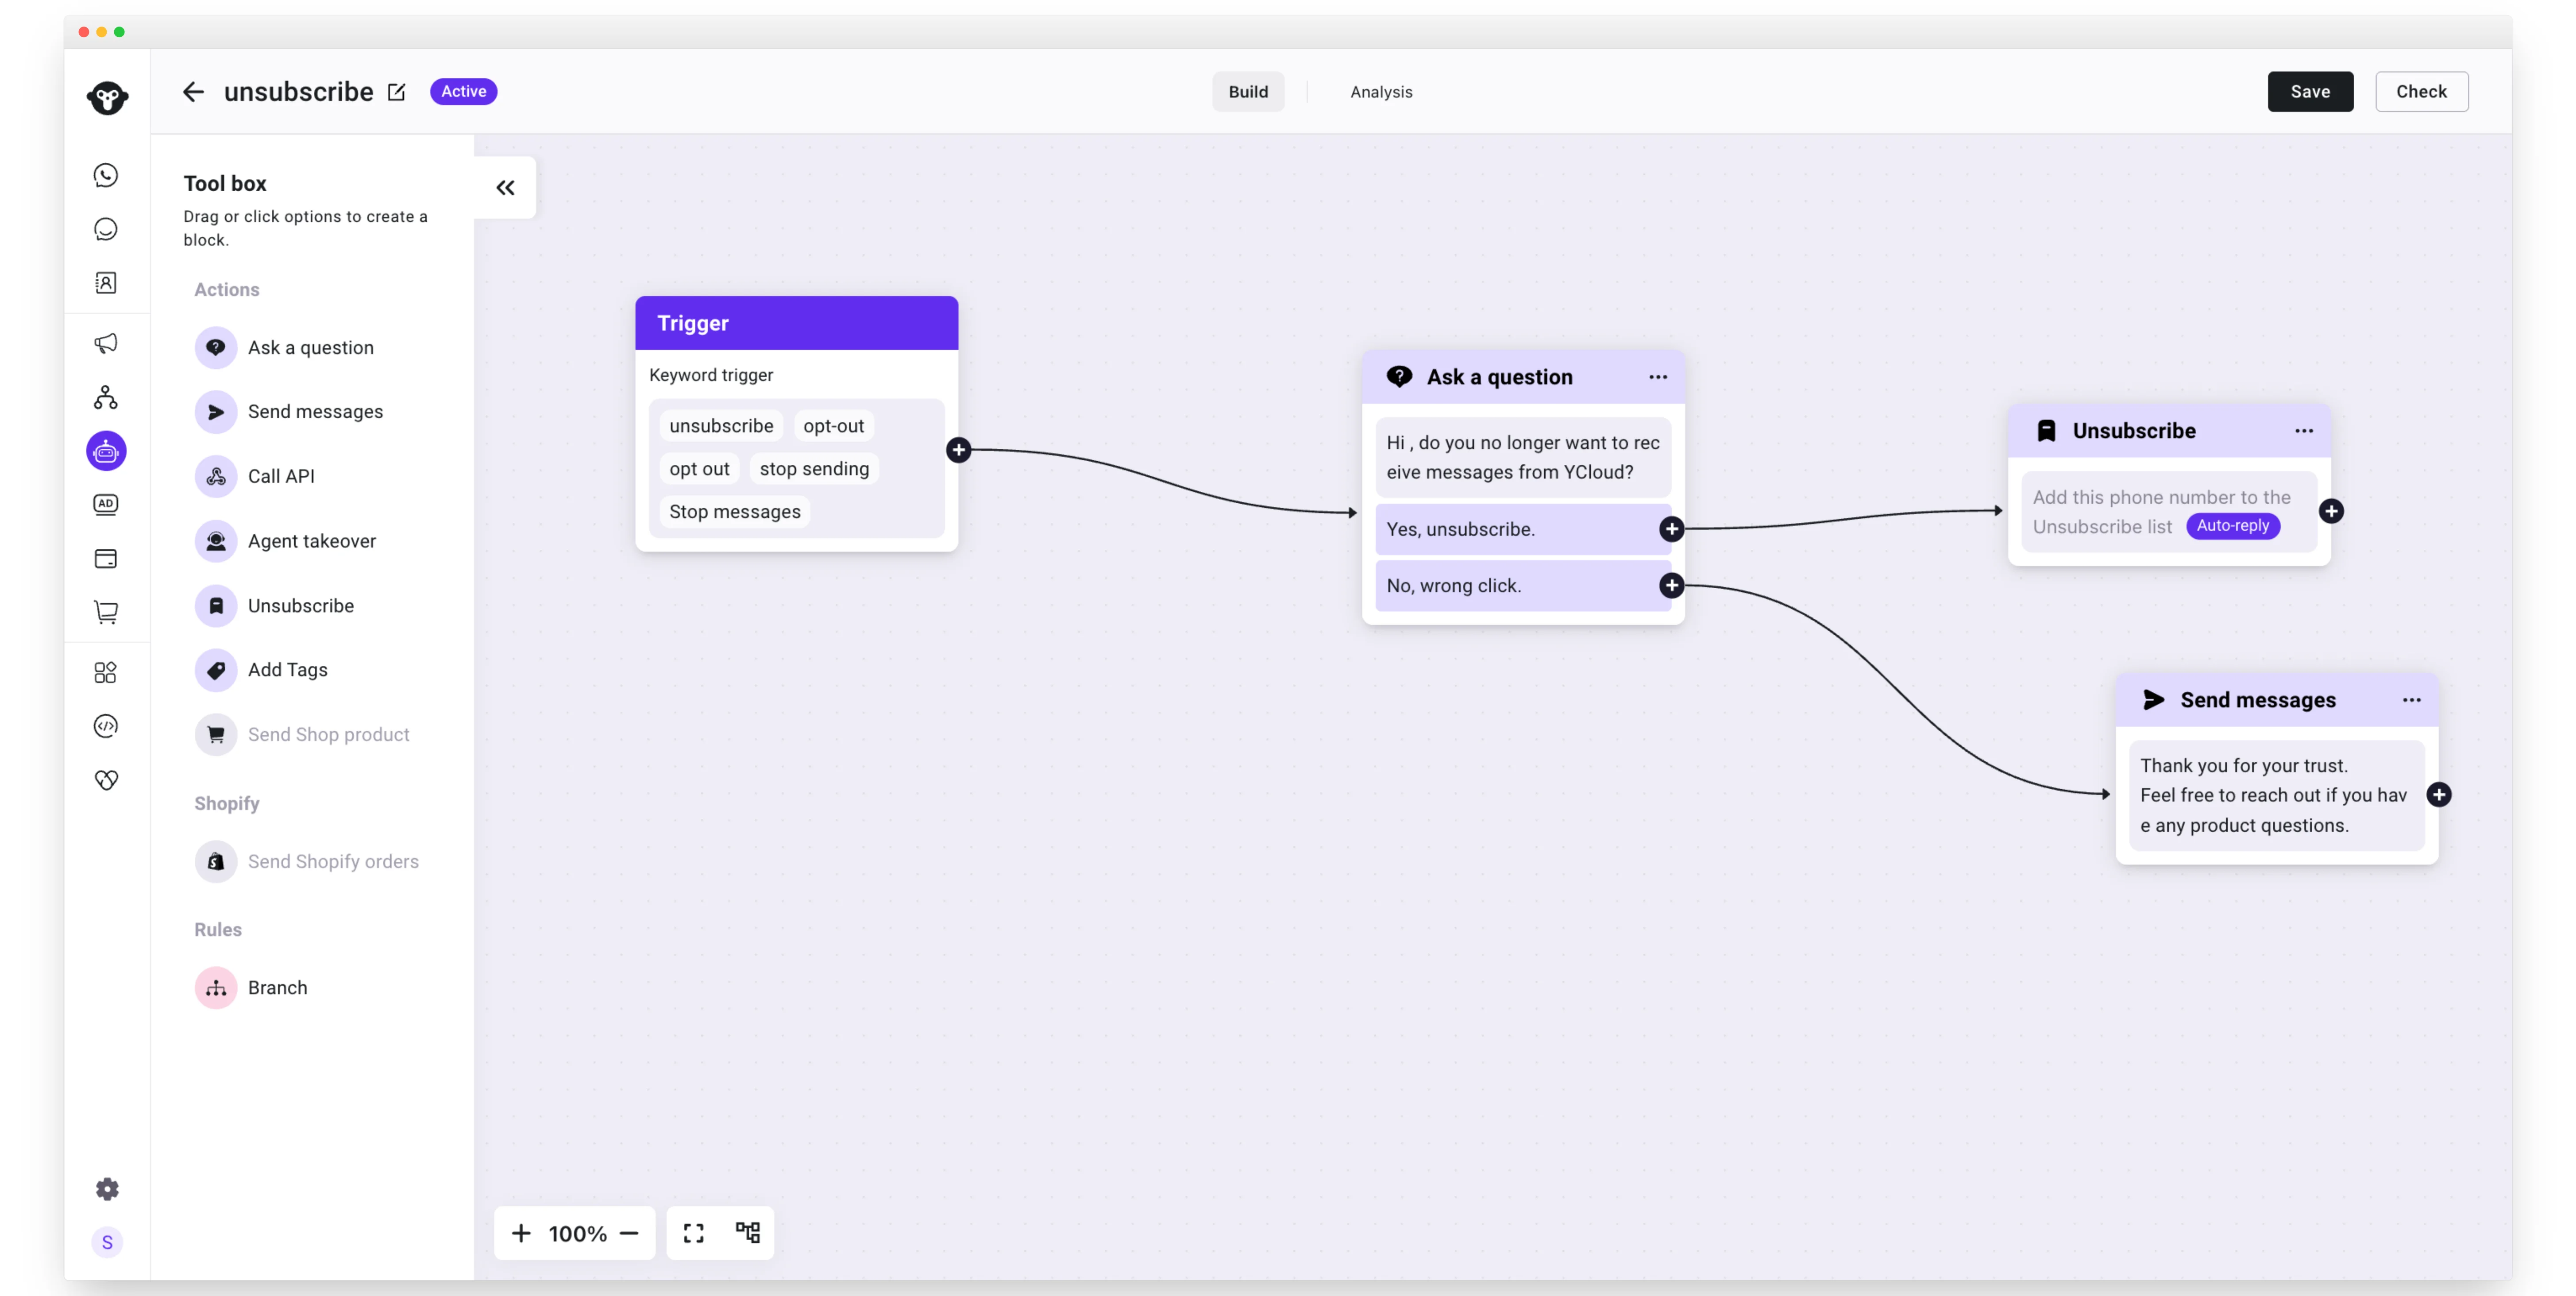The image size is (2576, 1296).
Task: Click the Check button
Action: pos(2421,92)
